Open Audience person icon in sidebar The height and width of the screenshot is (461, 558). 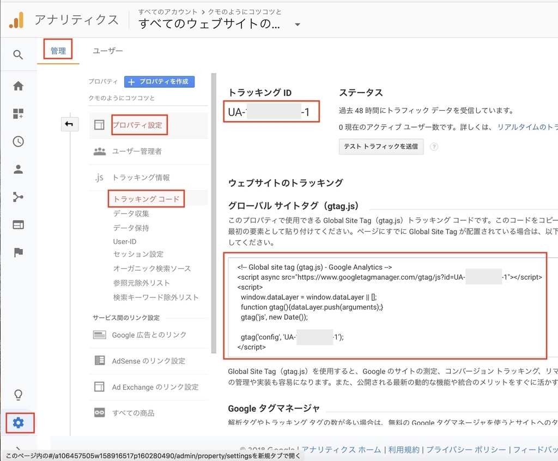tap(18, 169)
